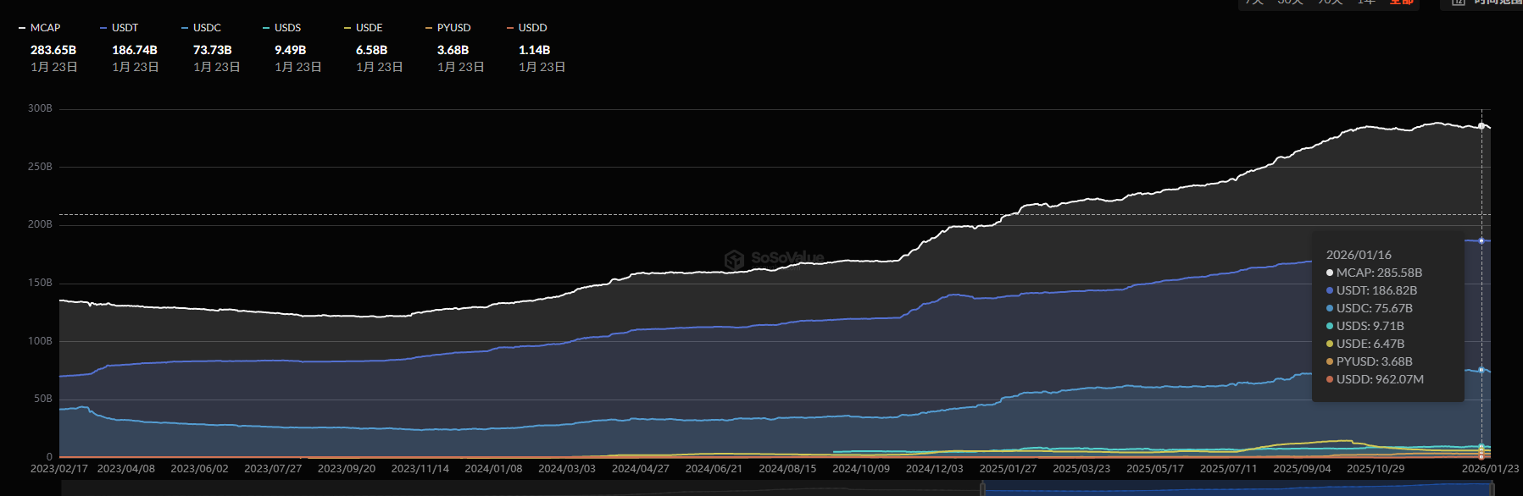Viewport: 1523px width, 496px height.
Task: Click the 2024/01/08 x-axis date label
Action: click(x=493, y=469)
